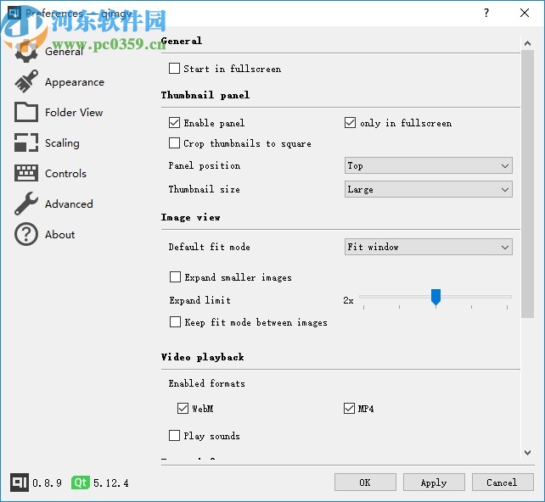
Task: Check Crop thumbnails to square
Action: 174,143
